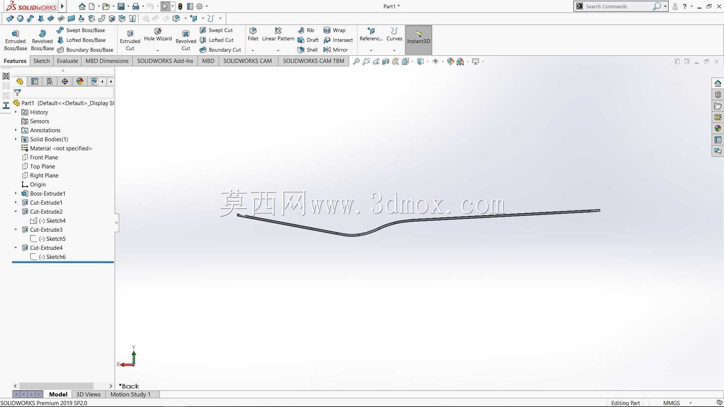The height and width of the screenshot is (407, 724).
Task: Click the Search Commands input field
Action: coord(618,6)
